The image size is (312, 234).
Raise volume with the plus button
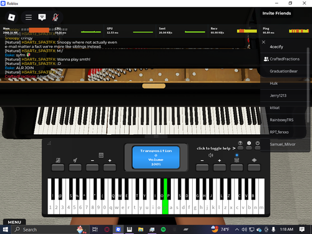pyautogui.click(x=220, y=167)
